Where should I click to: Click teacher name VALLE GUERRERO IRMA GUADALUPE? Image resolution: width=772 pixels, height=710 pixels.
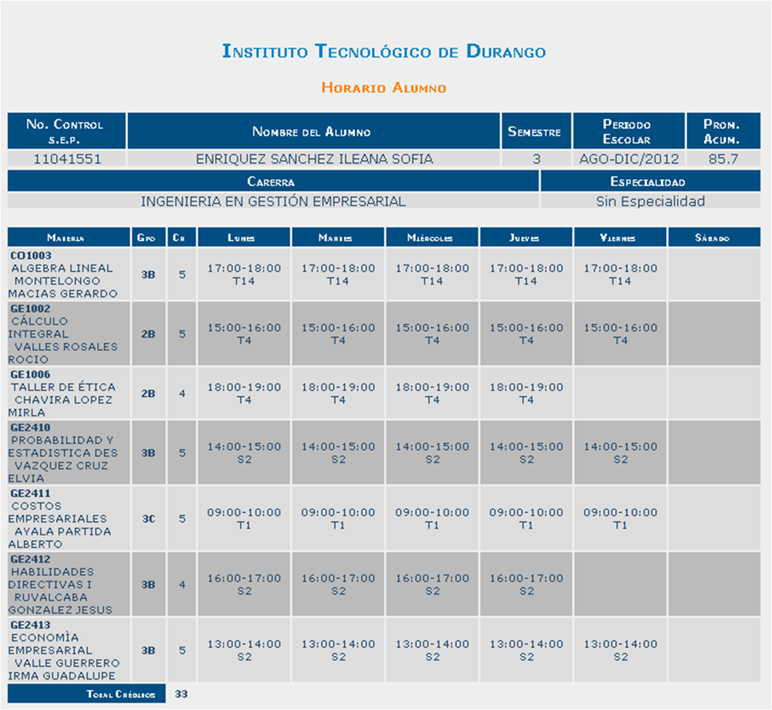(x=64, y=669)
